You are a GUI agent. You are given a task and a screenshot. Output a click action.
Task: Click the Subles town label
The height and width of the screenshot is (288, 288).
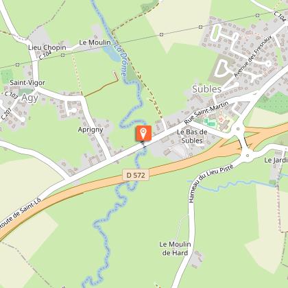point(207,89)
